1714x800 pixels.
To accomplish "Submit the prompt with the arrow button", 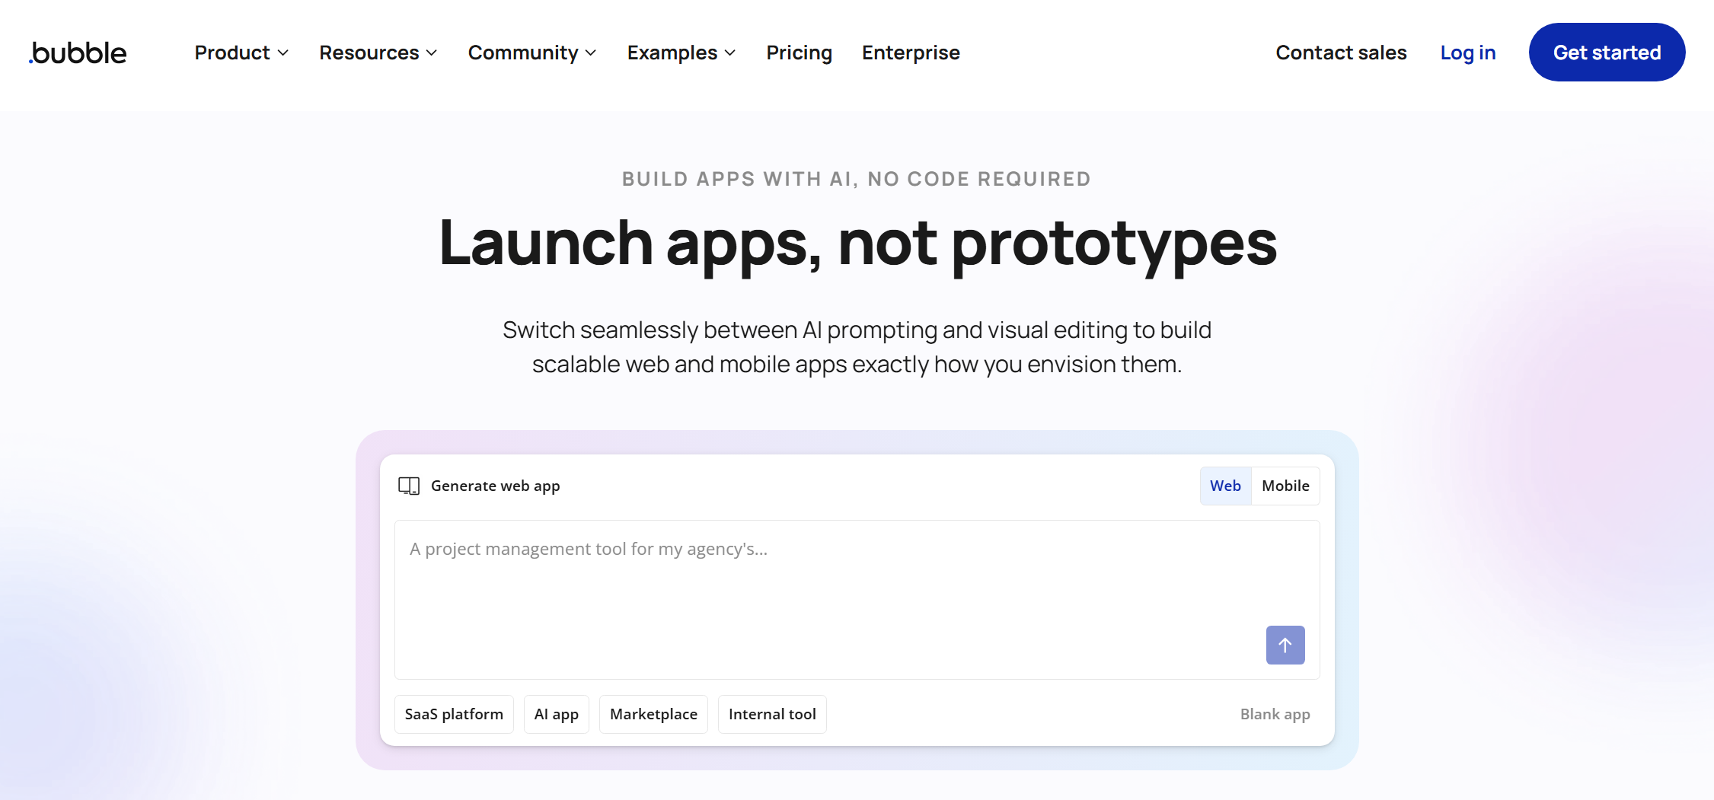I will (1285, 645).
